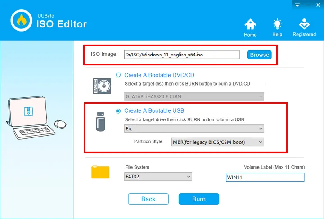
Task: Click the USB flash drive icon
Action: pos(101,121)
